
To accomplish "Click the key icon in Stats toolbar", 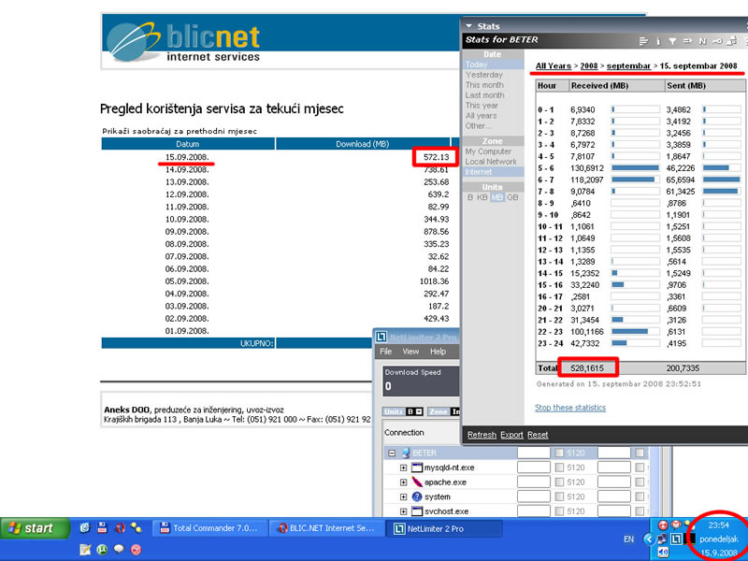I will (x=717, y=41).
